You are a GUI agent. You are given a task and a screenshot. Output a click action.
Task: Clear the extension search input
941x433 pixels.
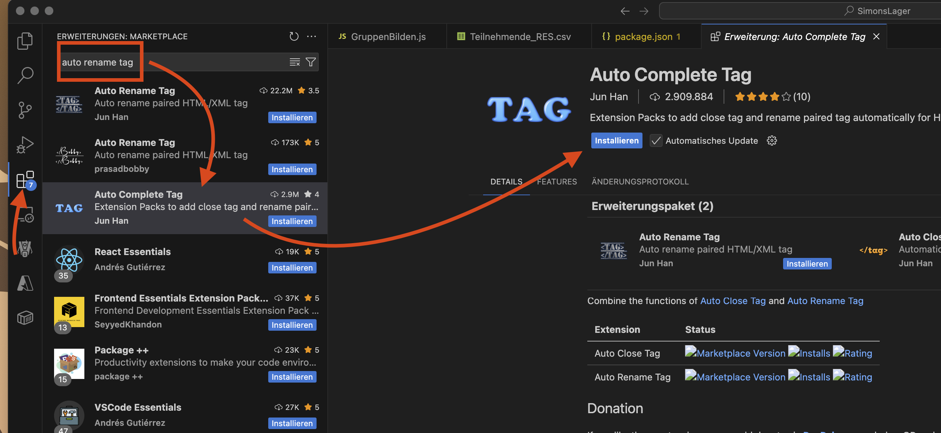[x=295, y=62]
